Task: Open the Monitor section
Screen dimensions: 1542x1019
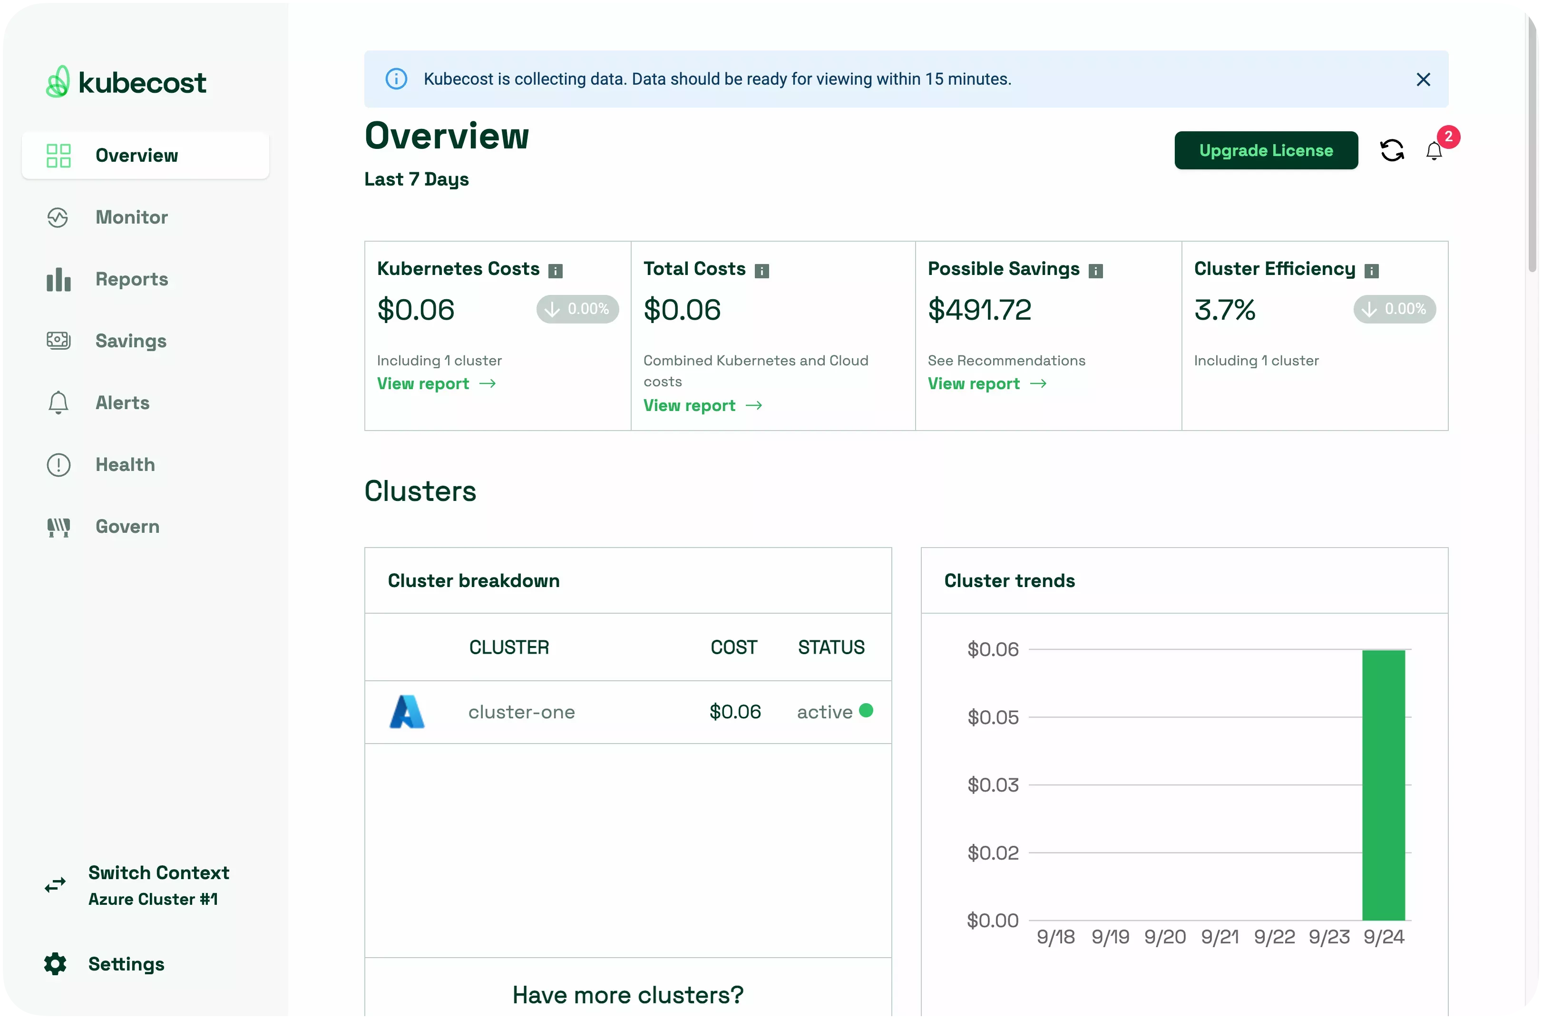Action: 131,217
